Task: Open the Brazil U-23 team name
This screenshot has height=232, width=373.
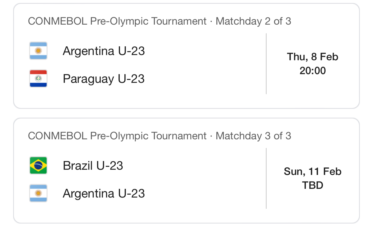Action: tap(93, 166)
